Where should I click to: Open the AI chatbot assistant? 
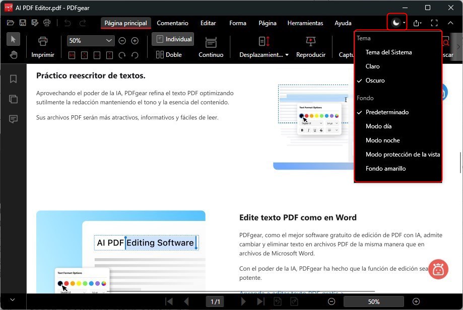438,269
